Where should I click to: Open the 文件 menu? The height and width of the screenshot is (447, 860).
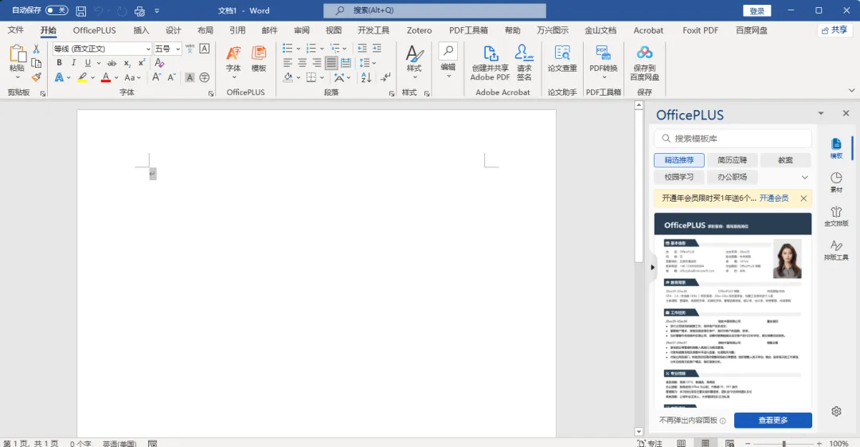pyautogui.click(x=15, y=29)
